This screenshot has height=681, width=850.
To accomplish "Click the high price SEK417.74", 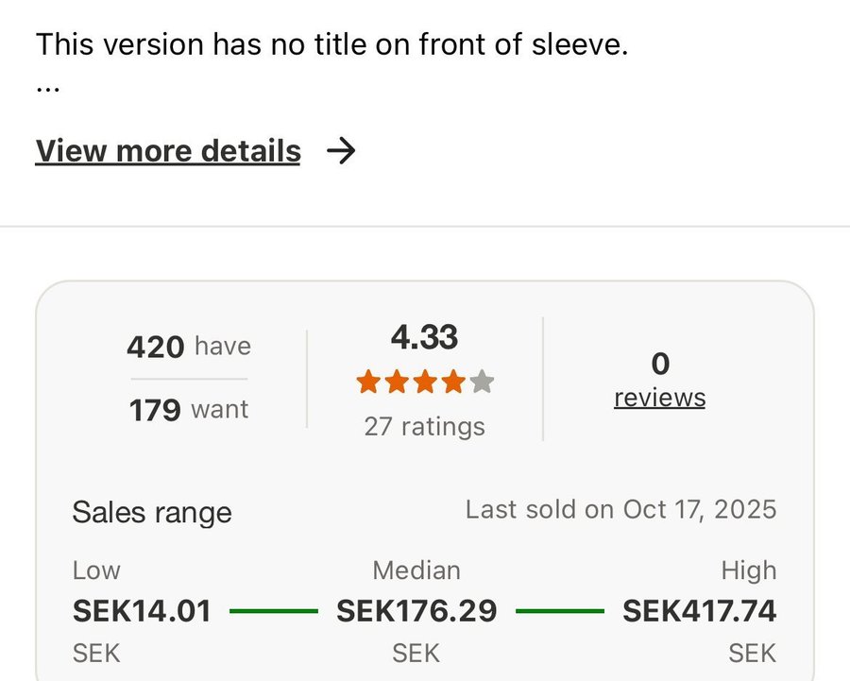I will tap(699, 611).
